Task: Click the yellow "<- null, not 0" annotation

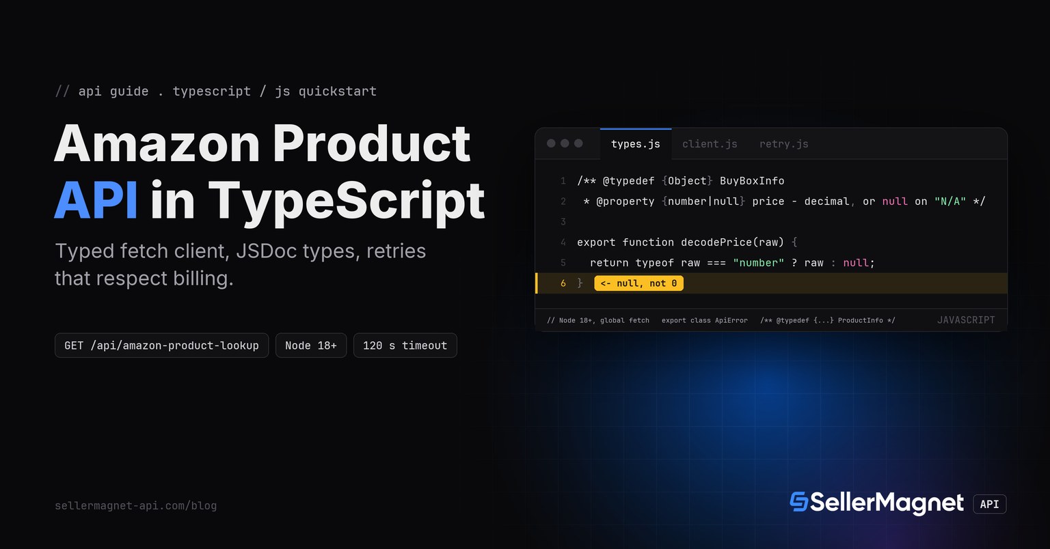Action: 639,283
